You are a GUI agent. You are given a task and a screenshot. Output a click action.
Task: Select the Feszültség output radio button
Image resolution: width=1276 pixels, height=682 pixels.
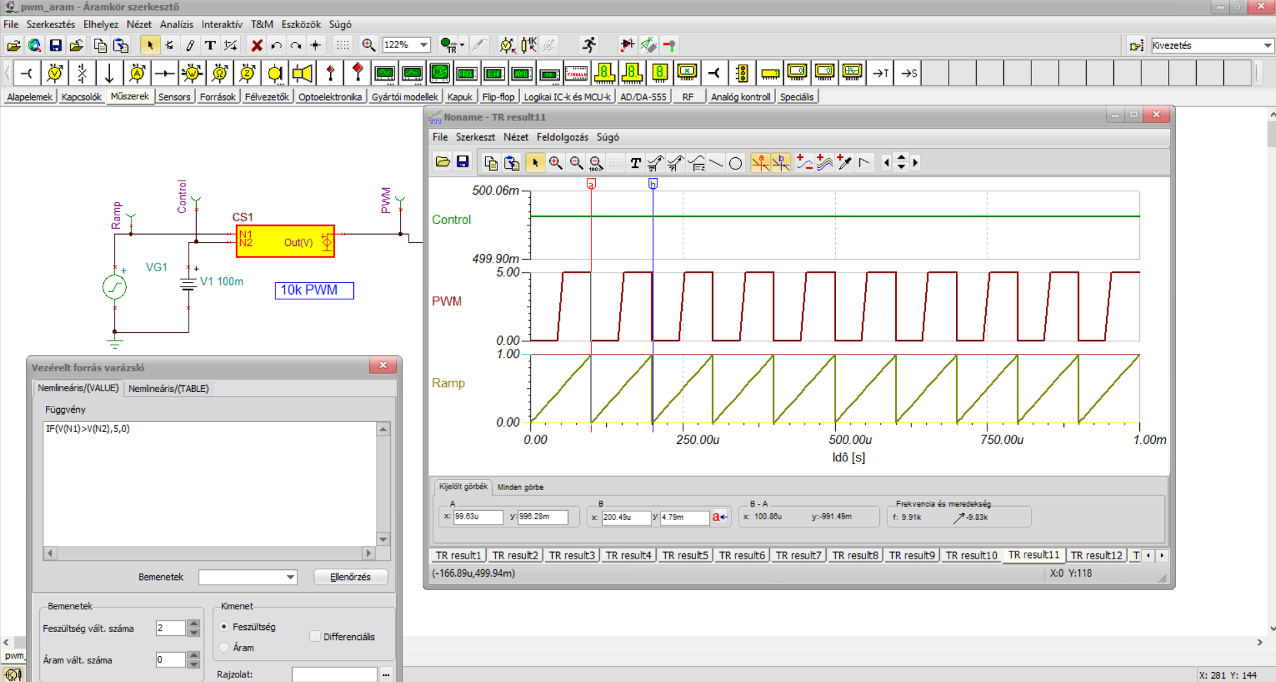(225, 627)
